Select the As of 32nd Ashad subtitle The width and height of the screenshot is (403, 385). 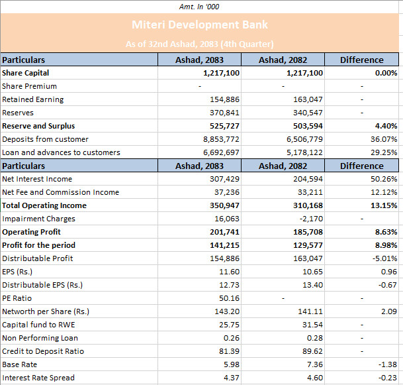tap(200, 44)
